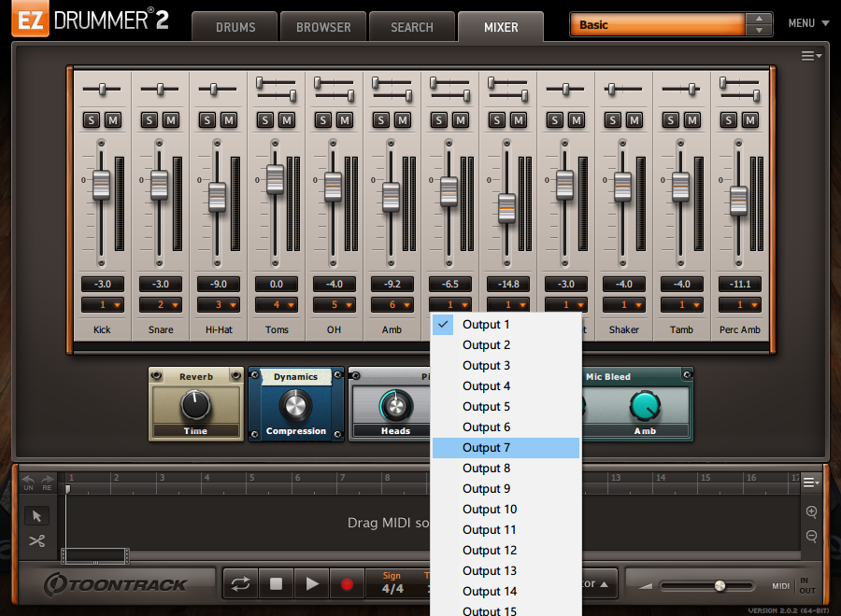Open the MENU dropdown
This screenshot has width=841, height=616.
coord(809,23)
